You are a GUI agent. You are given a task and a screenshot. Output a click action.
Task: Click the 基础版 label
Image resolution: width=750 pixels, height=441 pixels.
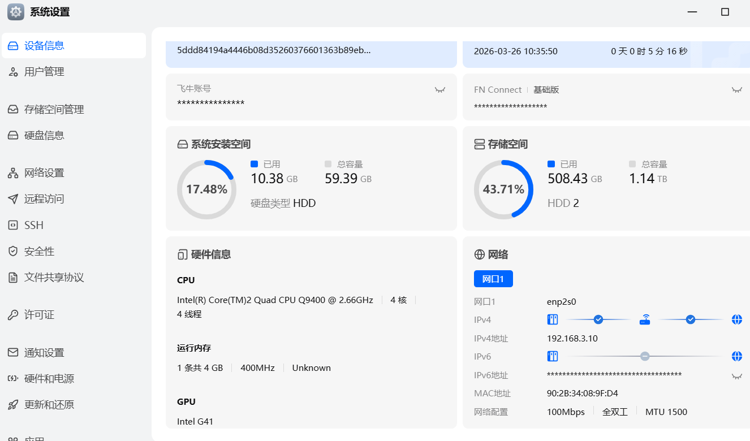[x=546, y=90]
